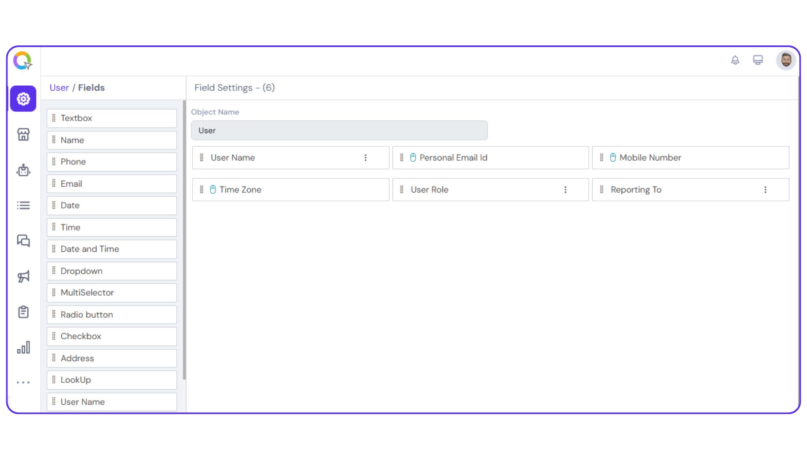Open Reporting To field options menu

tap(765, 190)
